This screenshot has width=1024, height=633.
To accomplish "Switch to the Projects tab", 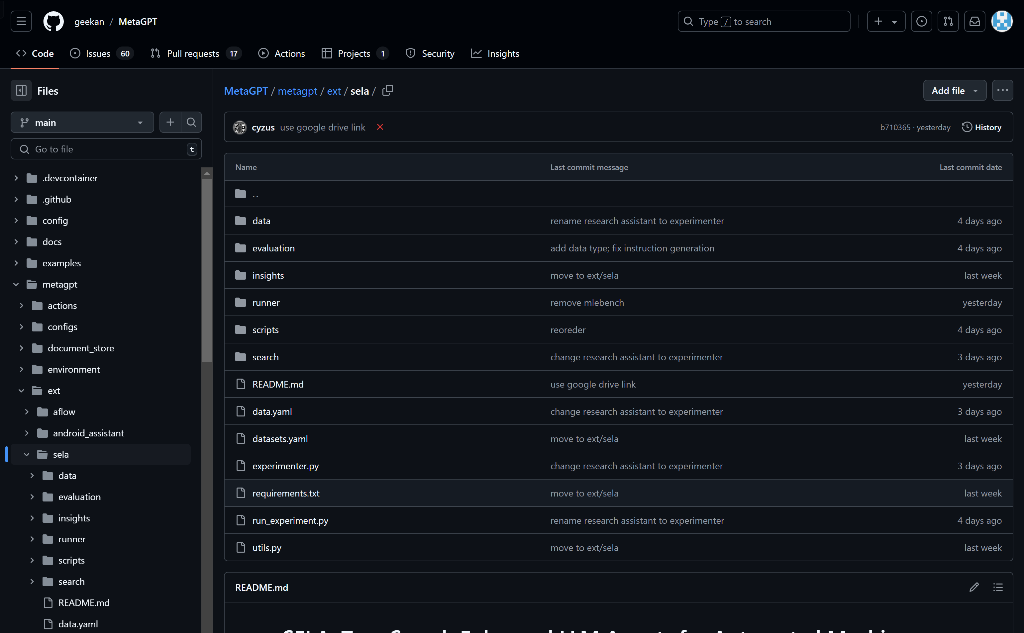I will point(355,53).
